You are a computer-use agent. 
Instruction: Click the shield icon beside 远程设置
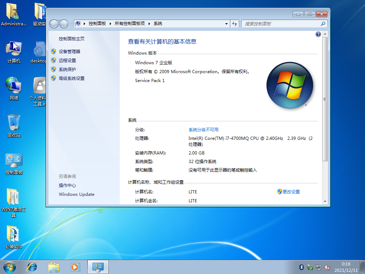point(53,60)
